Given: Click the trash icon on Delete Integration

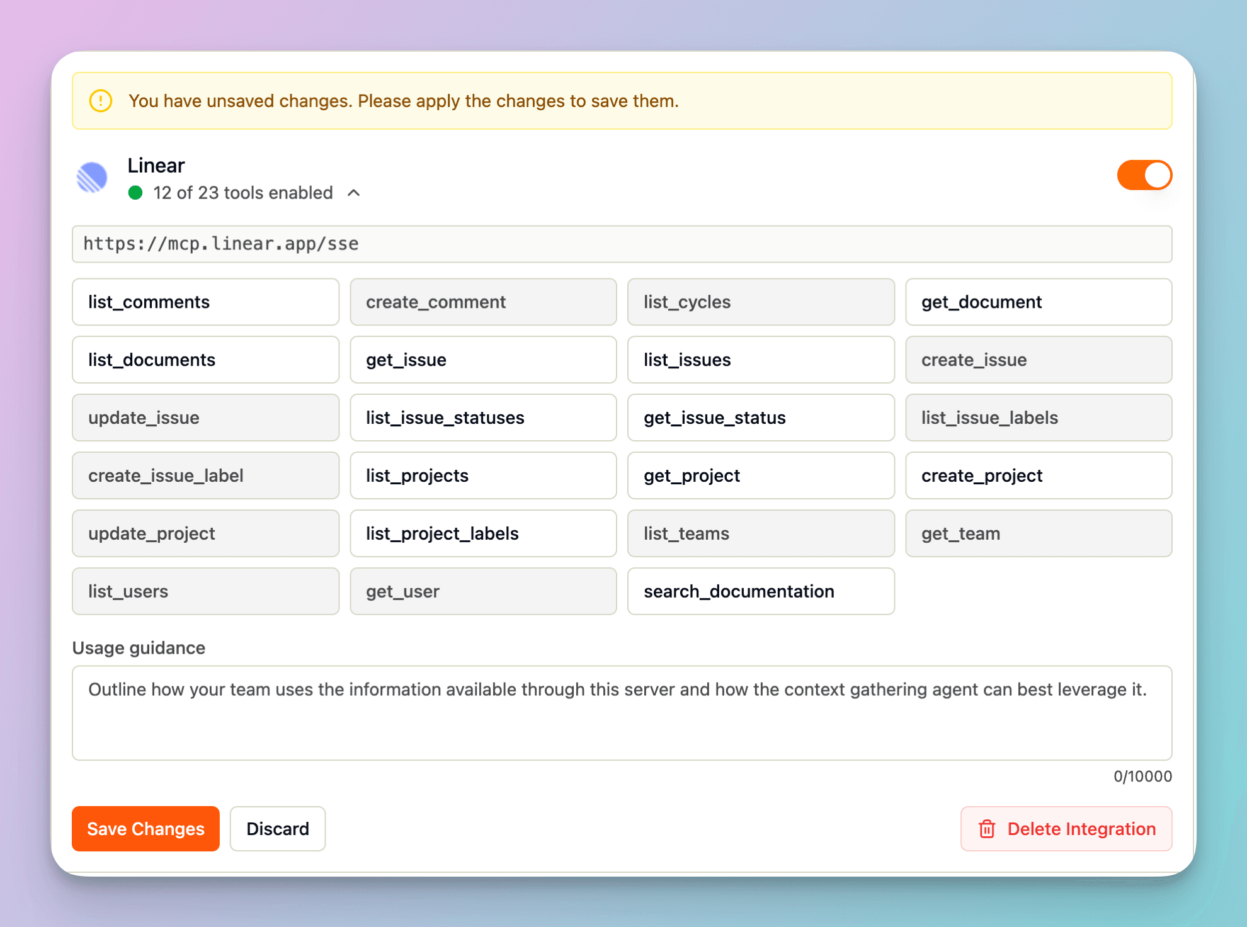Looking at the screenshot, I should pos(987,829).
